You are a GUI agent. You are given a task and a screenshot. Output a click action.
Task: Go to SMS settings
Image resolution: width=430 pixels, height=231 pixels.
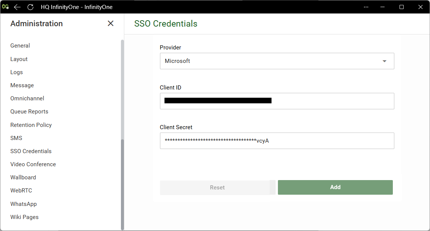click(16, 138)
